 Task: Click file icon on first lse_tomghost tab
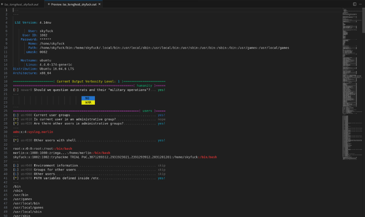[x=2, y=4]
